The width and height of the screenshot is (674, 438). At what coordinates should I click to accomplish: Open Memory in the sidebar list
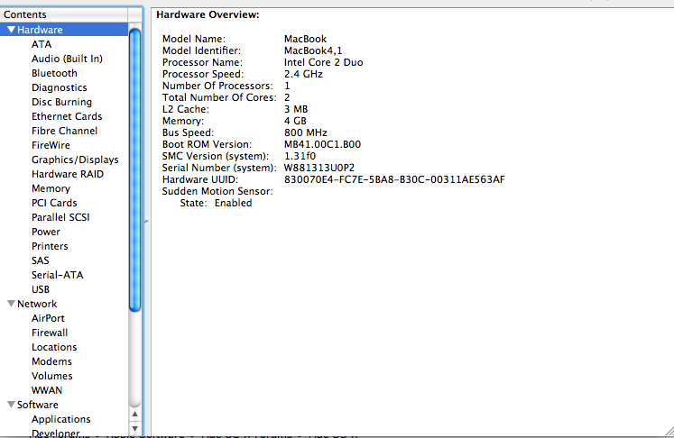(x=51, y=188)
